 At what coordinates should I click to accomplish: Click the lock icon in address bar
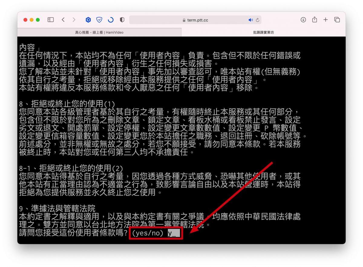(184, 20)
